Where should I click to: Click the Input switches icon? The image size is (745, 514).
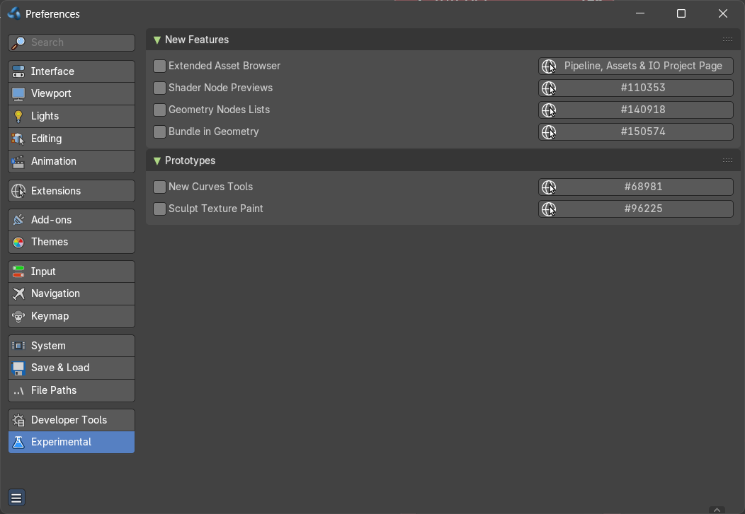pos(18,271)
